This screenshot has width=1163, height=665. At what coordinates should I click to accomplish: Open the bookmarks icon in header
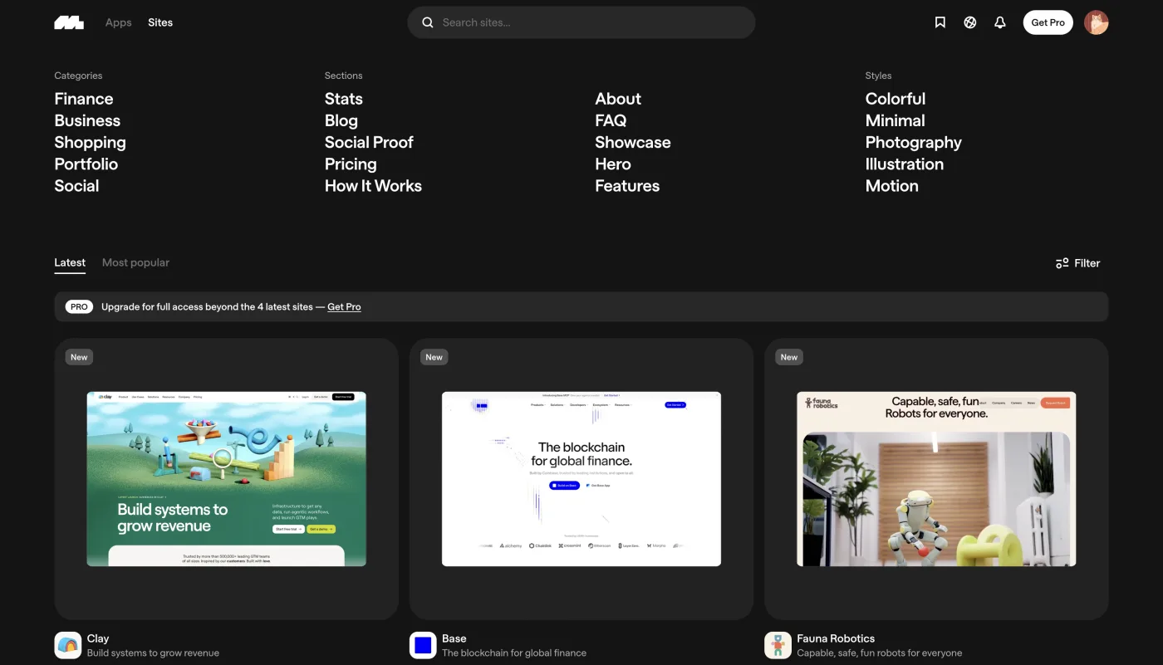coord(940,22)
